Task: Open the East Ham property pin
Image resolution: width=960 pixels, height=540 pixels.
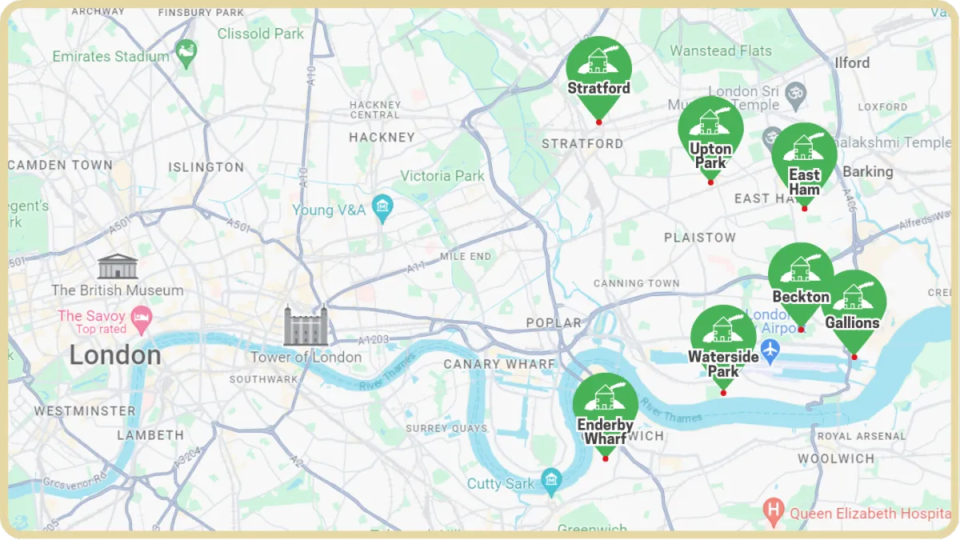Action: point(804,166)
